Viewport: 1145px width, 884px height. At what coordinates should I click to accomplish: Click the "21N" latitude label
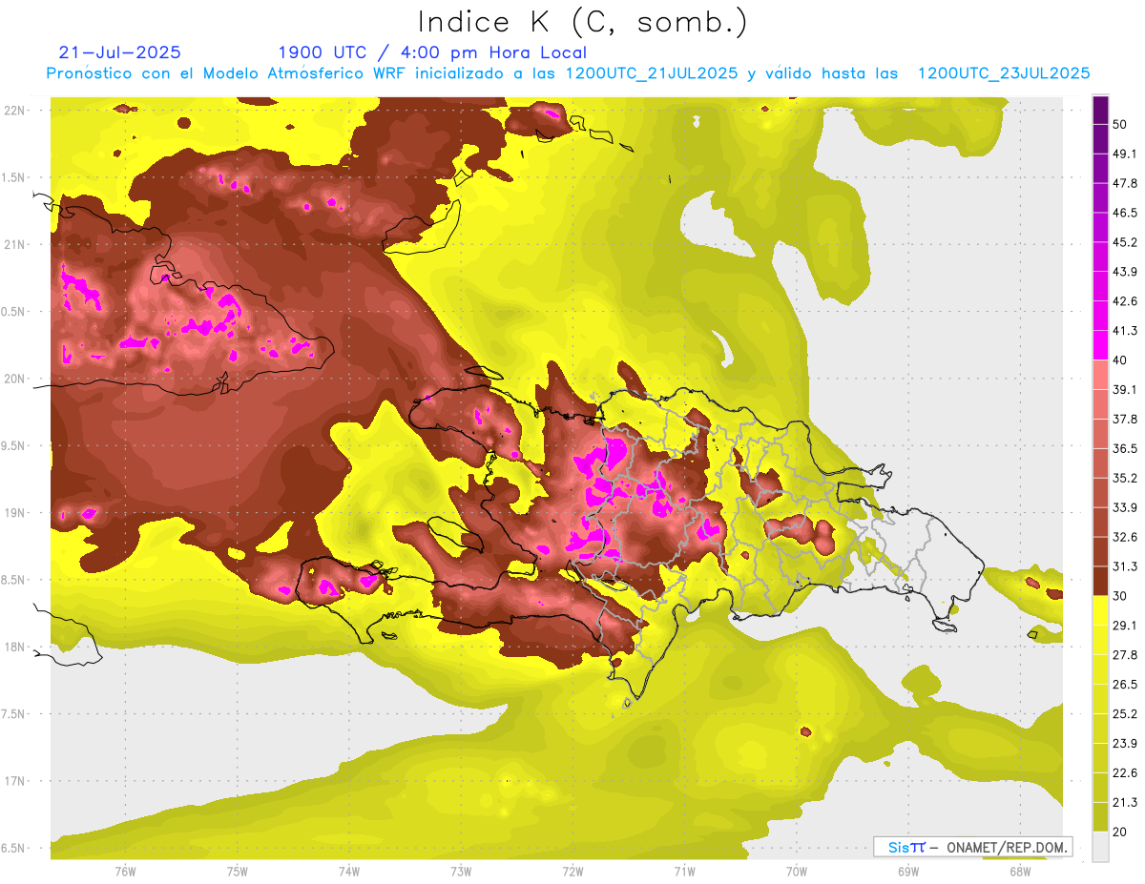tap(15, 244)
